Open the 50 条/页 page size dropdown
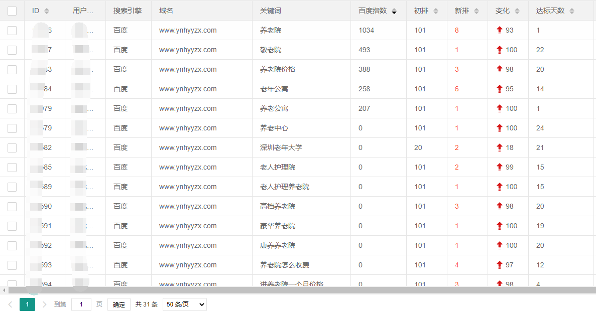This screenshot has height=313, width=596. [184, 304]
